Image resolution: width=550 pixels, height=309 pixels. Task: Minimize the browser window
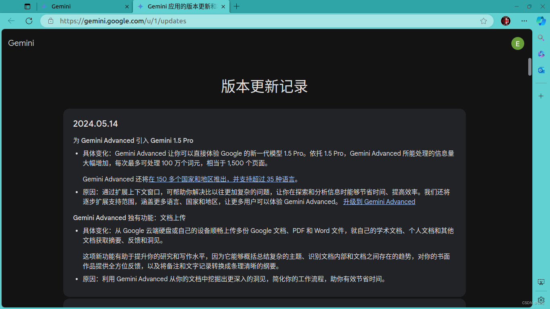(517, 6)
